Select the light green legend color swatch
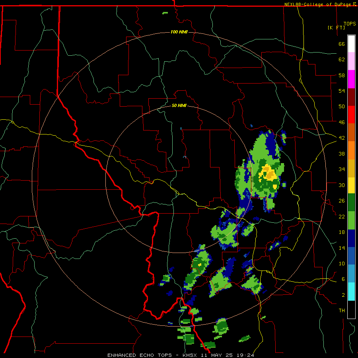 [x=351, y=220]
